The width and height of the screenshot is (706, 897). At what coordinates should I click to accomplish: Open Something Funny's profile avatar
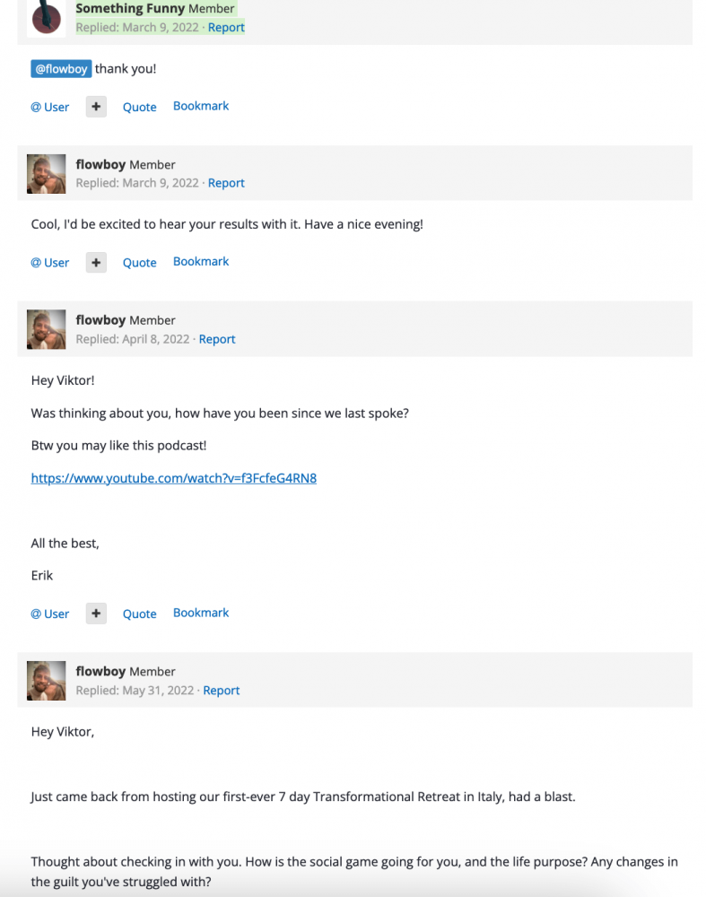pyautogui.click(x=47, y=17)
